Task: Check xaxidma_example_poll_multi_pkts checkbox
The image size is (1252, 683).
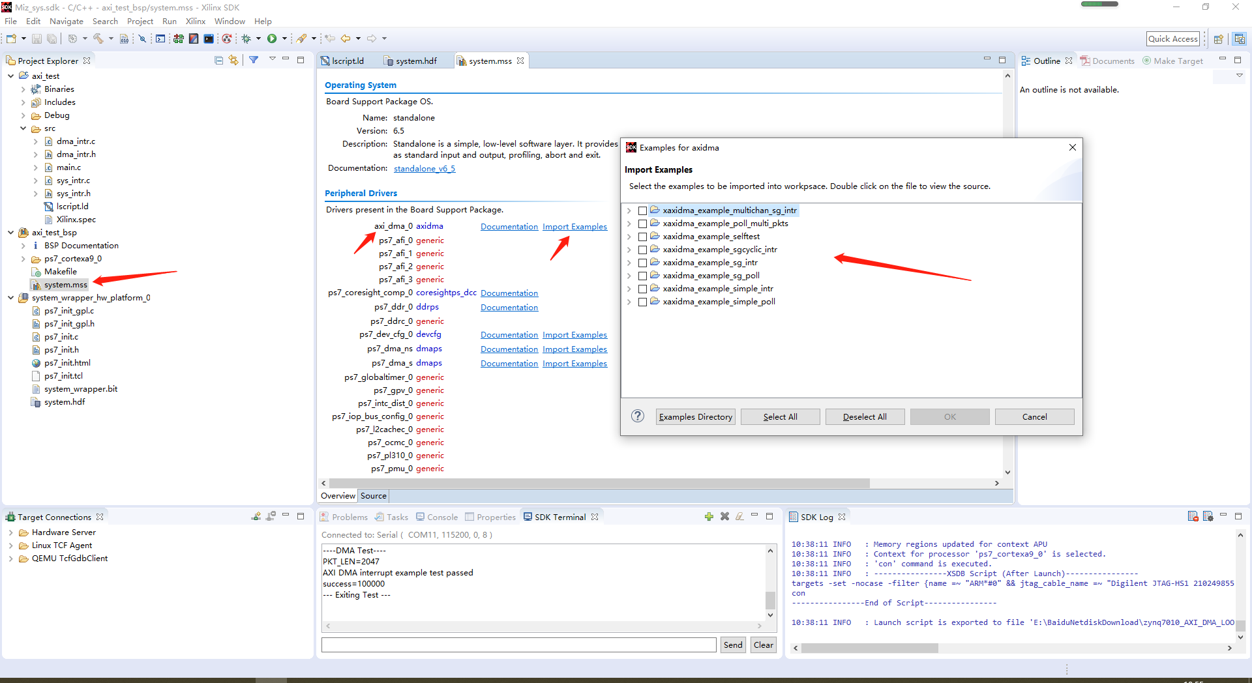Action: click(642, 224)
